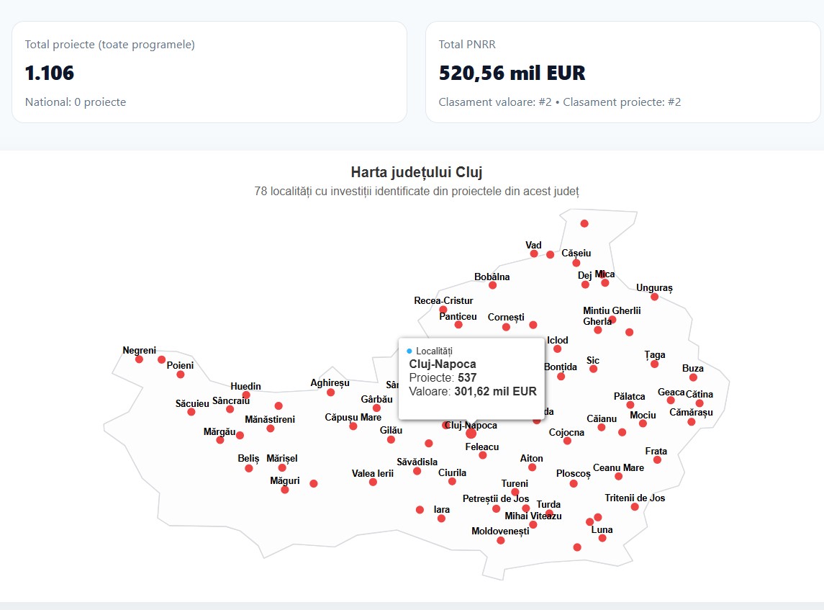Screen dimensions: 824x610
Task: Click the Moldovenești locality marker
Action: (x=500, y=540)
